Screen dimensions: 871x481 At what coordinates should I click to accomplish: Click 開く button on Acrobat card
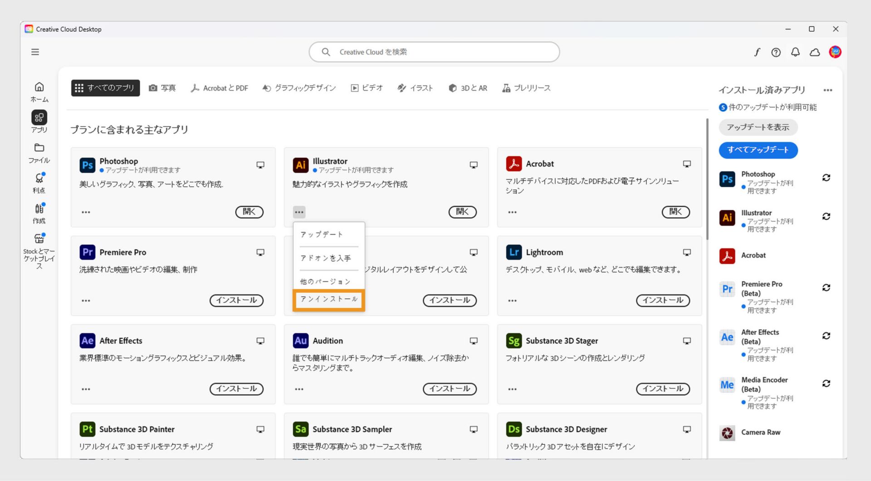(x=675, y=212)
